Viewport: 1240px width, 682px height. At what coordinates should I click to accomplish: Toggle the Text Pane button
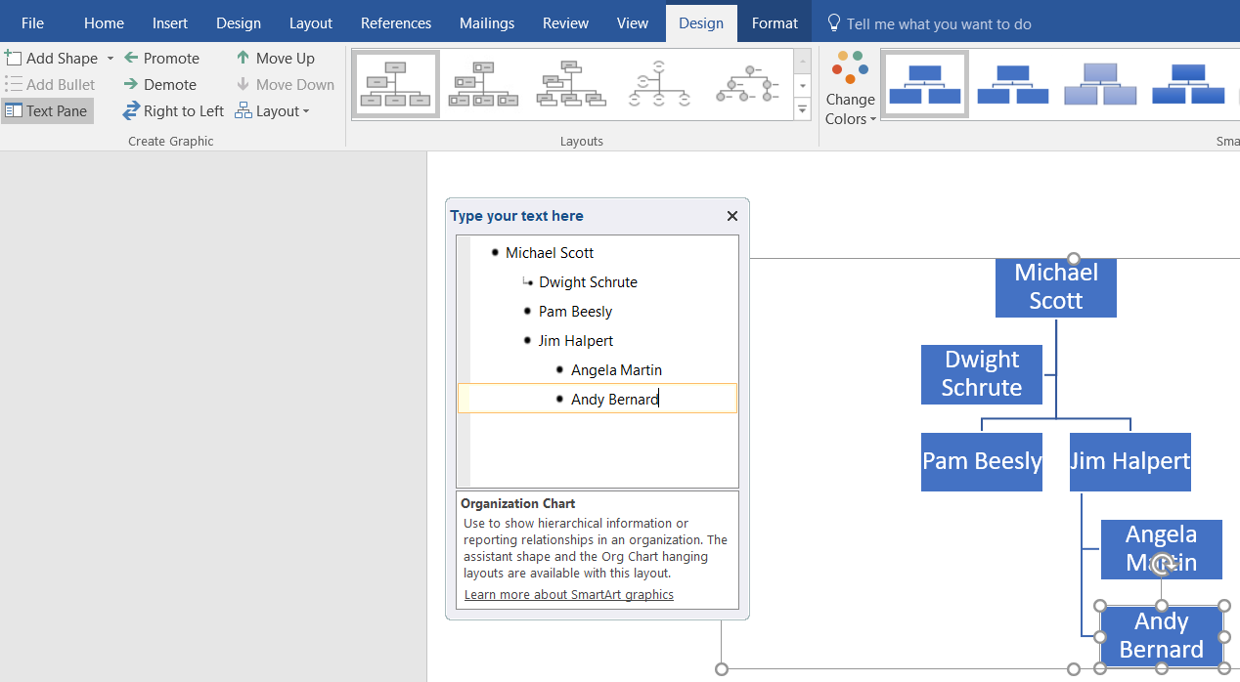click(x=47, y=111)
